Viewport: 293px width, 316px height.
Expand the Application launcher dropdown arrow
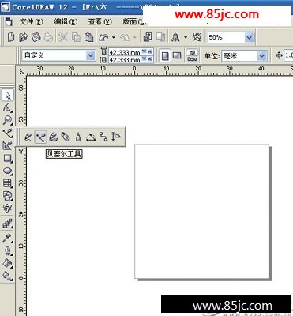(186, 37)
